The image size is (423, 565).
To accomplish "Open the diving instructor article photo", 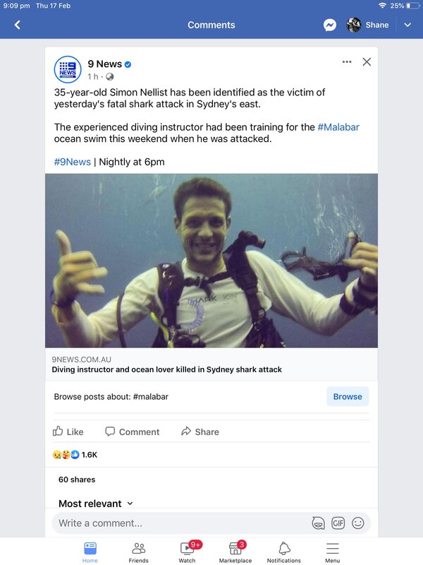I will click(211, 261).
